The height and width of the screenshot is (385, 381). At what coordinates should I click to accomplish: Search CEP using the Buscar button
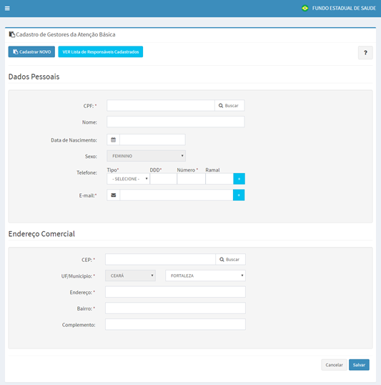coord(230,260)
